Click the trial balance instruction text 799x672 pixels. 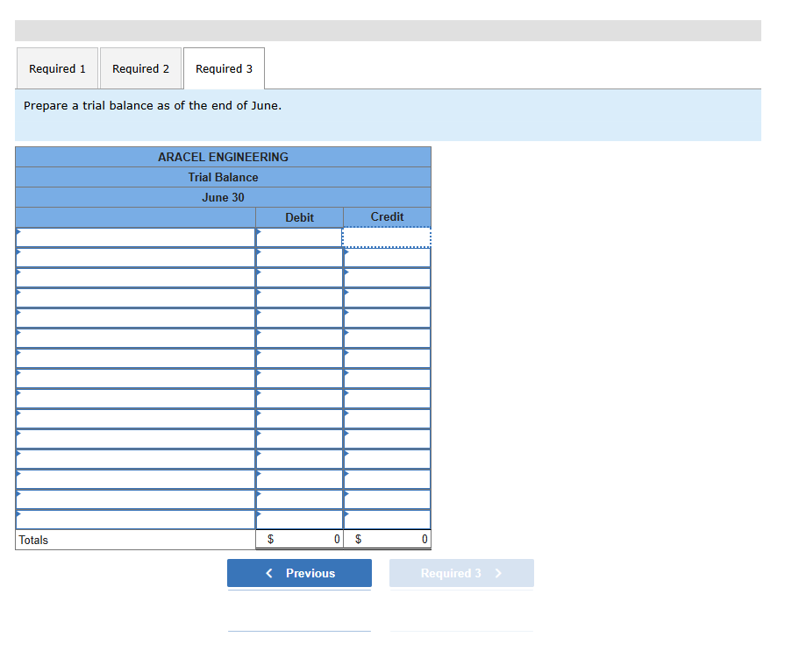click(x=153, y=105)
